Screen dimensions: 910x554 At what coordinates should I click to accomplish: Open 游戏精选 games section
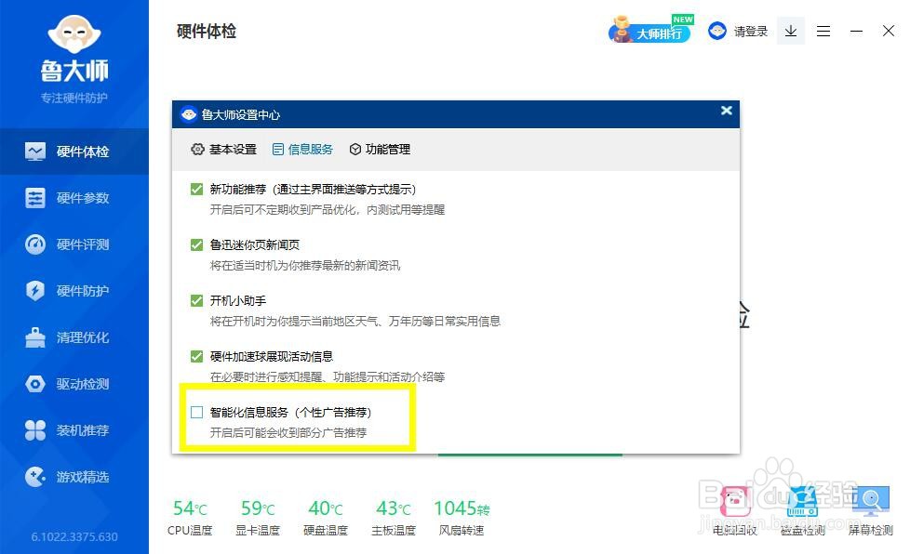[x=74, y=476]
